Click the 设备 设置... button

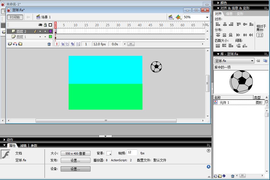pyautogui.click(x=75, y=169)
